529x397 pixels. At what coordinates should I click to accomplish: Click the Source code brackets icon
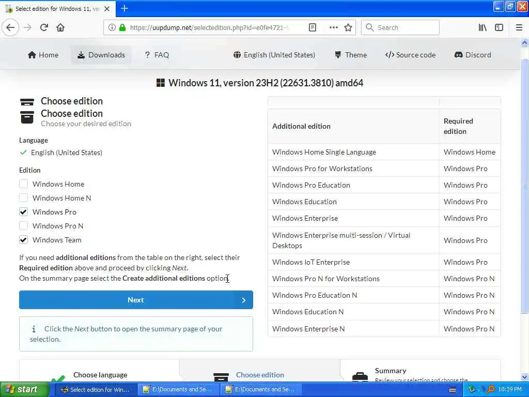(390, 55)
